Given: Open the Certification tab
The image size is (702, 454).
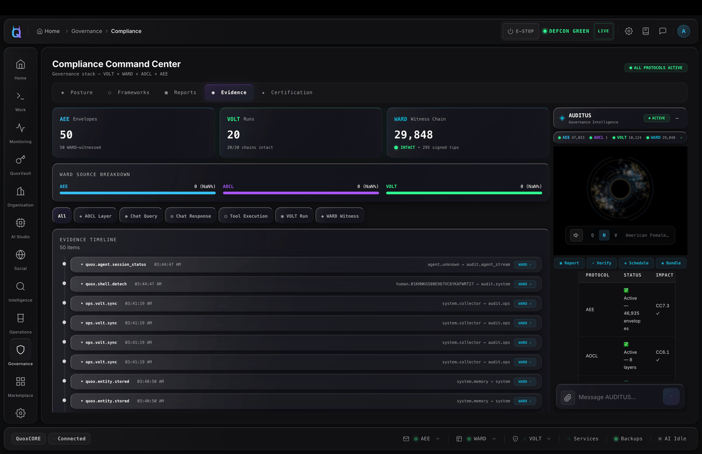Looking at the screenshot, I should click(x=287, y=92).
